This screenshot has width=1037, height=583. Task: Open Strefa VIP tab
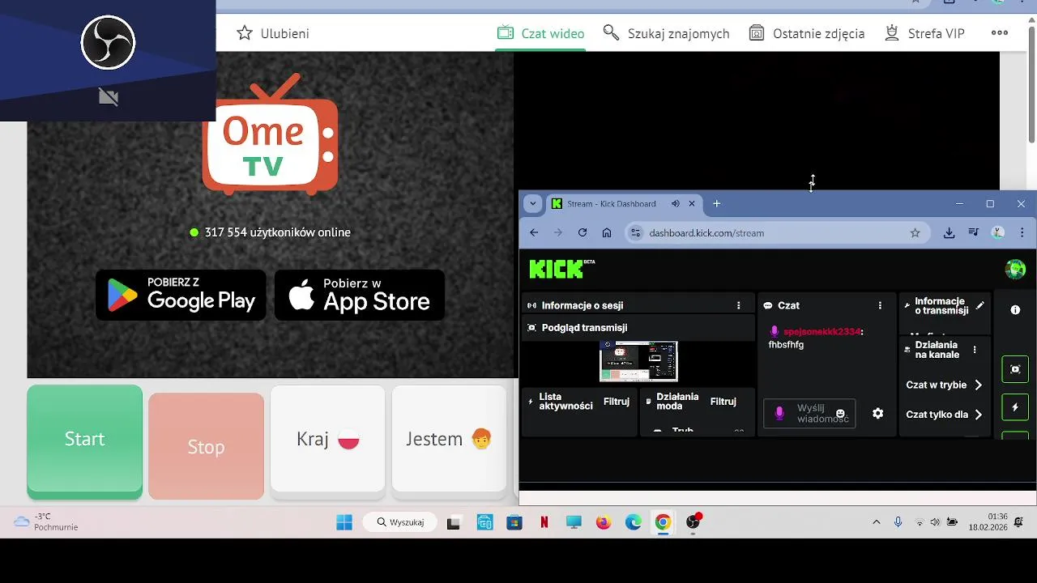(x=924, y=33)
